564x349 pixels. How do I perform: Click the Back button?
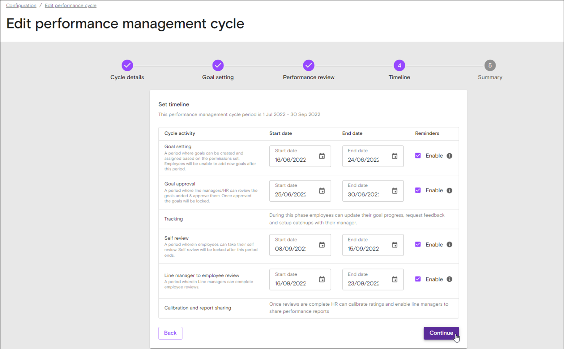click(x=170, y=333)
